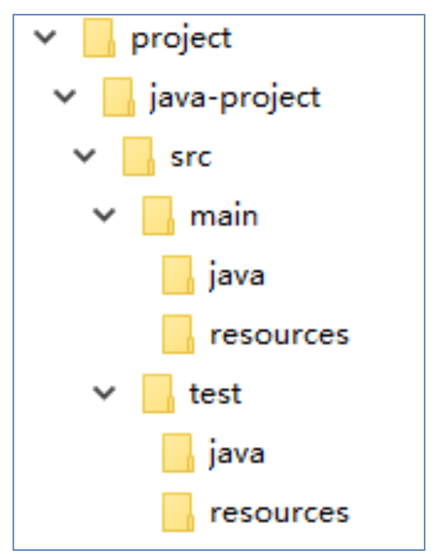
Task: Select the java-project folder icon
Action: pos(119,97)
